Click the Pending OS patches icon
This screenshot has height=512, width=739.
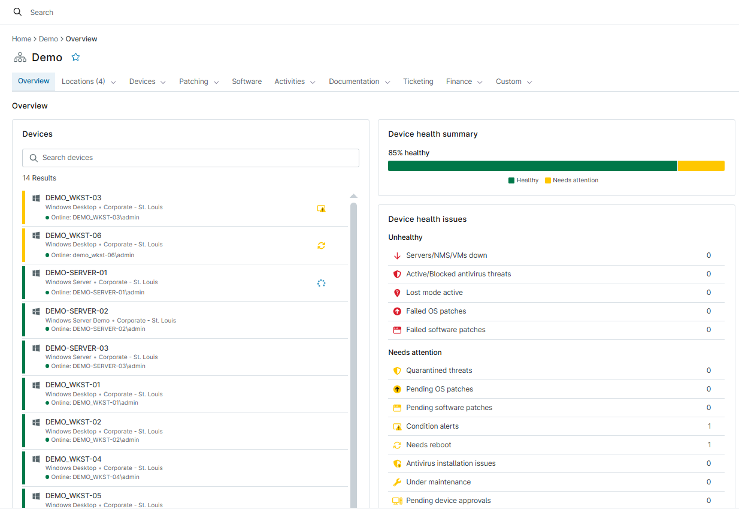(x=396, y=389)
